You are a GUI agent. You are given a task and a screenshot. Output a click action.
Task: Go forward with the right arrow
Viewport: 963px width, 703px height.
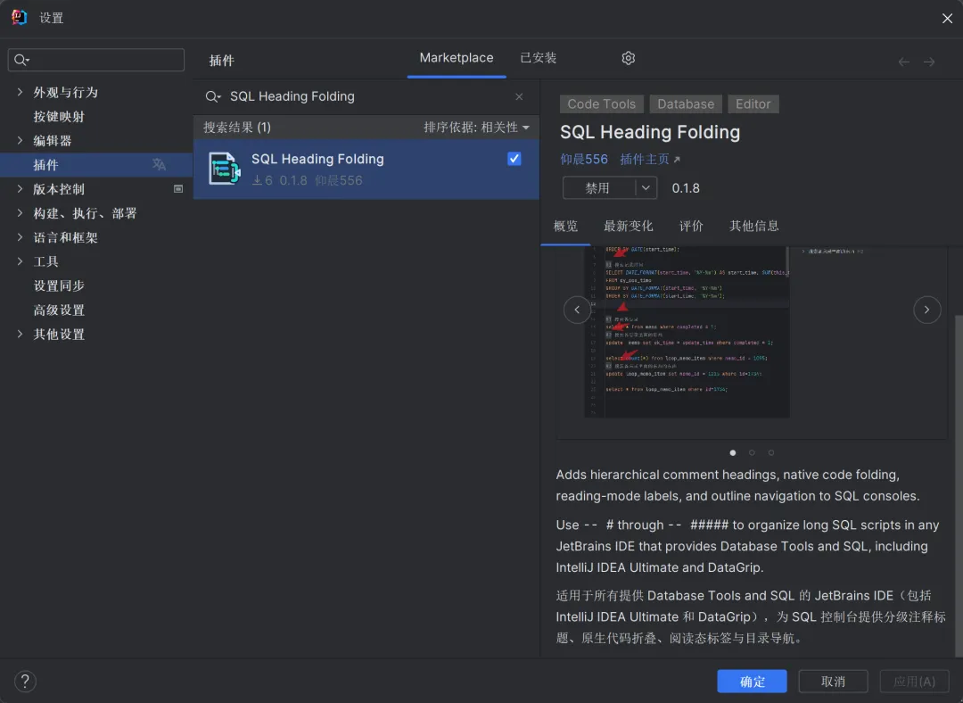[x=929, y=62]
